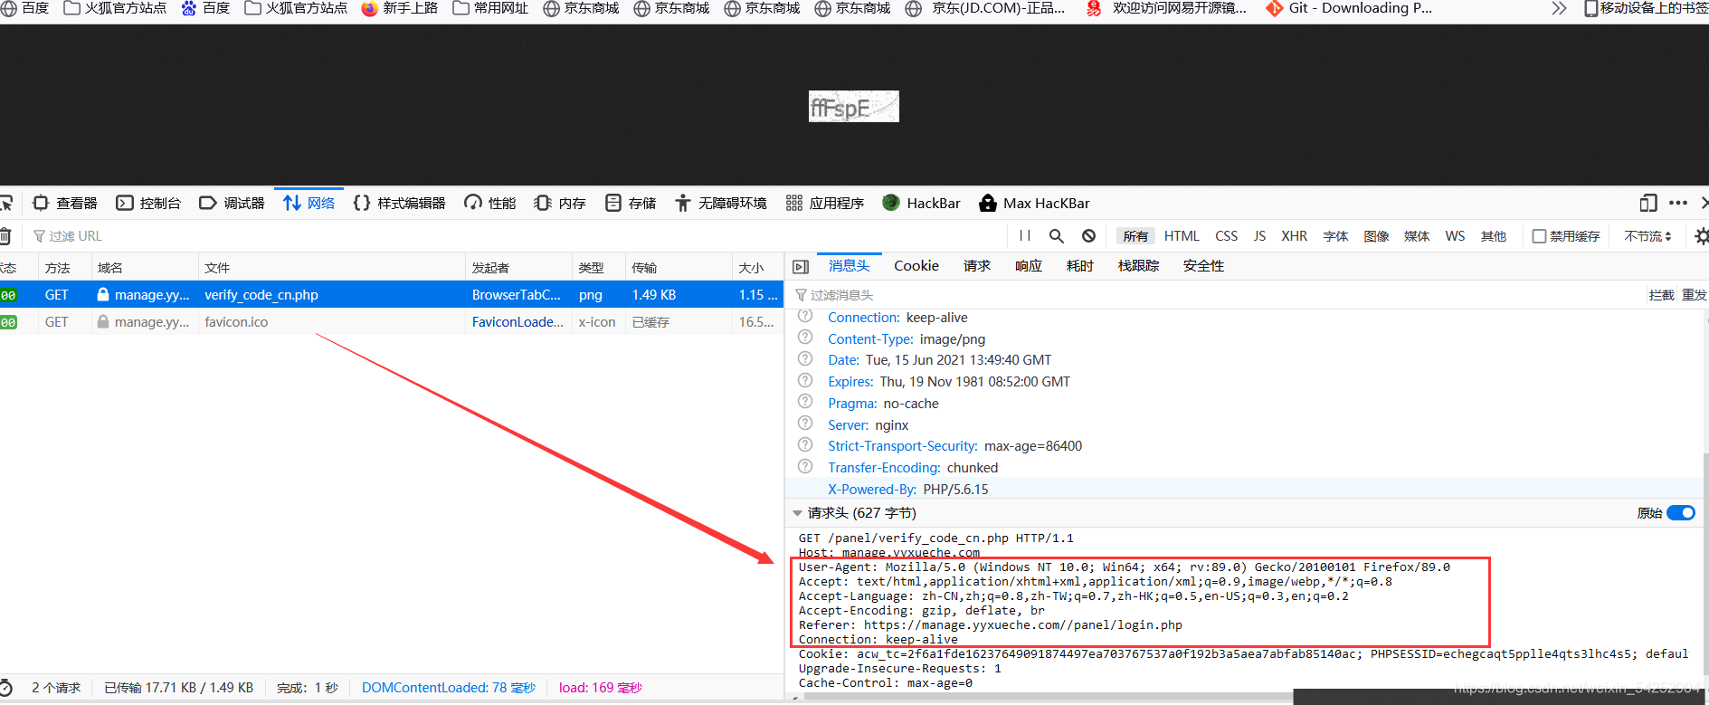Pause network recording
This screenshot has width=1709, height=705.
tap(1025, 235)
